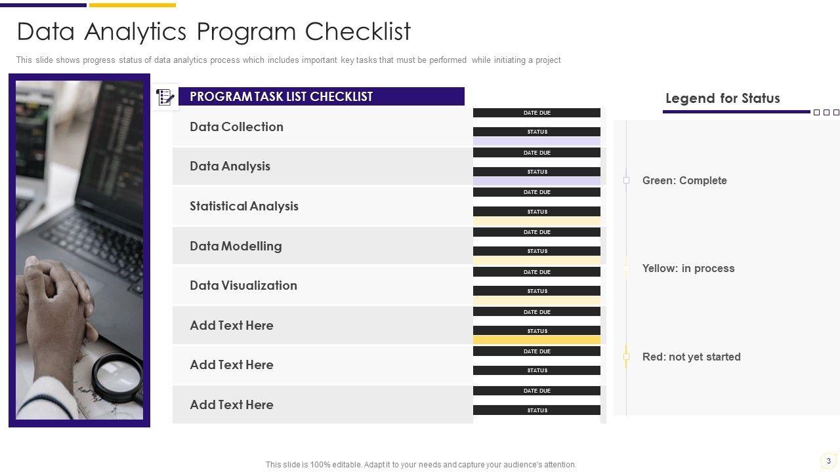This screenshot has height=472, width=840.
Task: Click the last small square after the Legend underline
Action: click(836, 113)
